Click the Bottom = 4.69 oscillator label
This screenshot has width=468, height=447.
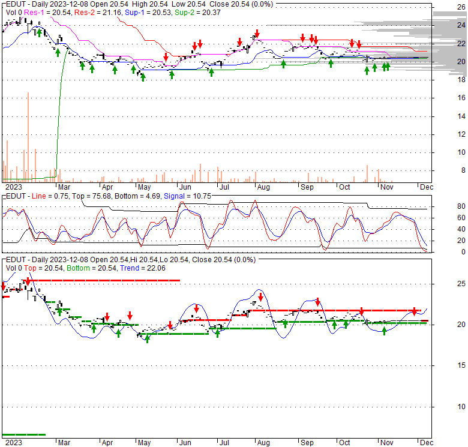coord(137,196)
